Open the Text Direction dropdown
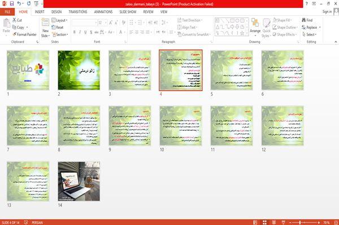This screenshot has height=225, width=339. pyautogui.click(x=190, y=20)
